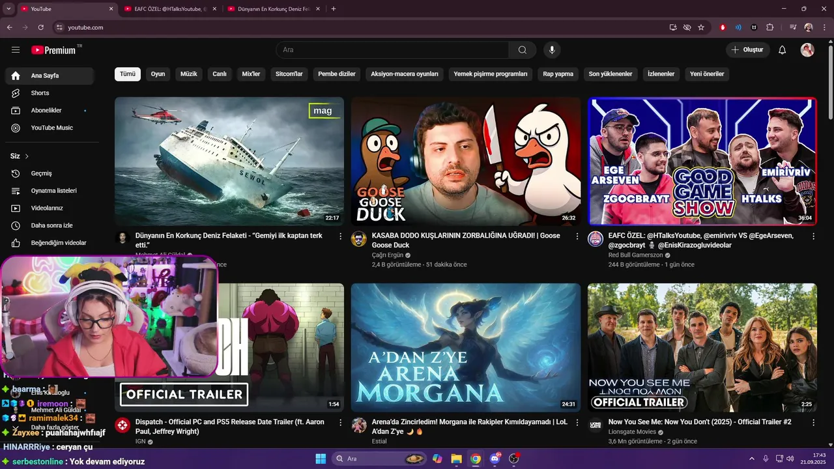Select the Pembe diziler filter chip
This screenshot has height=469, width=834.
pos(337,74)
